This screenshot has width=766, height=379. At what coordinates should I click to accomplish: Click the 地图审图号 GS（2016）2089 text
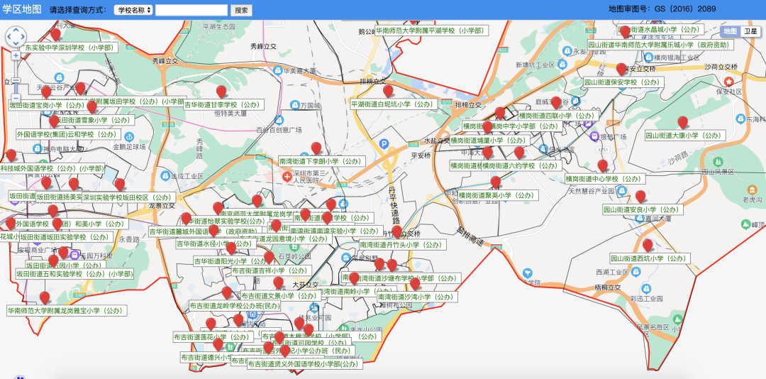(x=662, y=9)
